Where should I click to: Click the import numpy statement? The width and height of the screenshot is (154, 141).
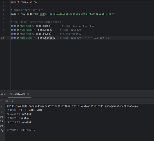pos(24,2)
